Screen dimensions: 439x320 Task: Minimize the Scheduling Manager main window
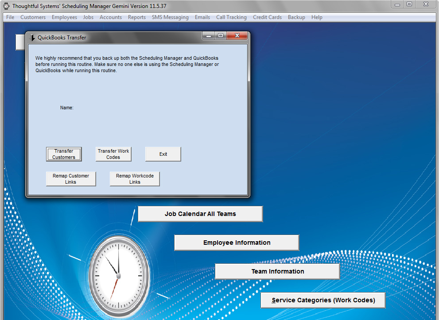tap(397, 4)
